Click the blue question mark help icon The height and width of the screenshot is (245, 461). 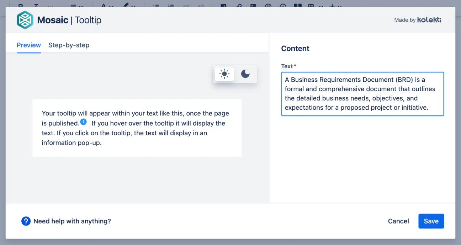click(26, 221)
